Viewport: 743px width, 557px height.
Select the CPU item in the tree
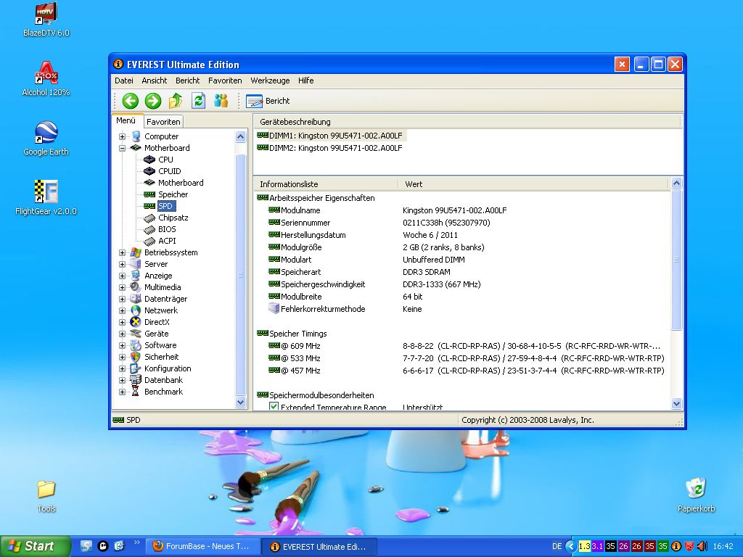click(165, 160)
